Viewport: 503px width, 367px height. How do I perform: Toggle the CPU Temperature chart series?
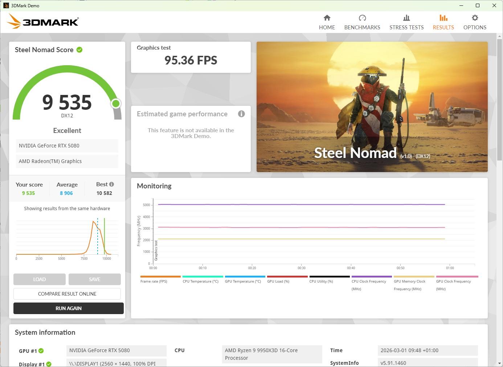pyautogui.click(x=200, y=281)
